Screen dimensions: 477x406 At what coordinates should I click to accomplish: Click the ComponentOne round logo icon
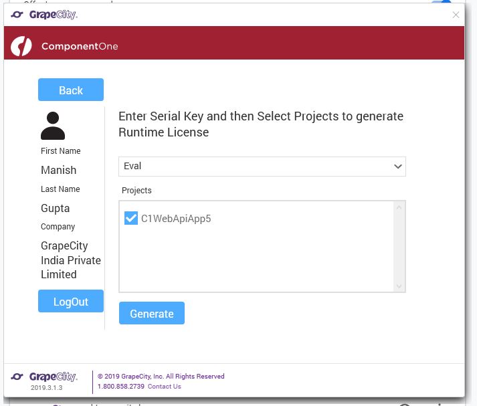[x=21, y=46]
